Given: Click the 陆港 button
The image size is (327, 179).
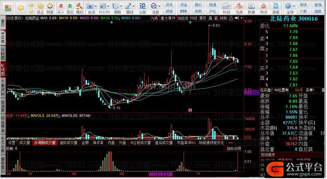Looking at the screenshot, I should pos(212,5).
